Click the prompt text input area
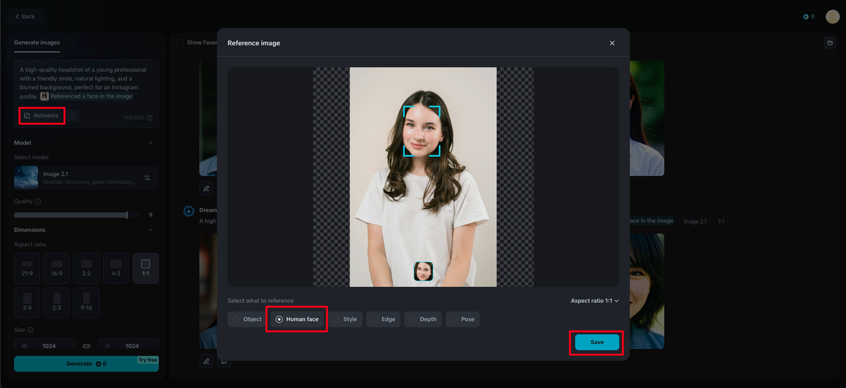Image resolution: width=846 pixels, height=388 pixels. [x=86, y=83]
